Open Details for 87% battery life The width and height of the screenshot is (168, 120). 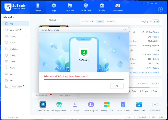point(156,68)
